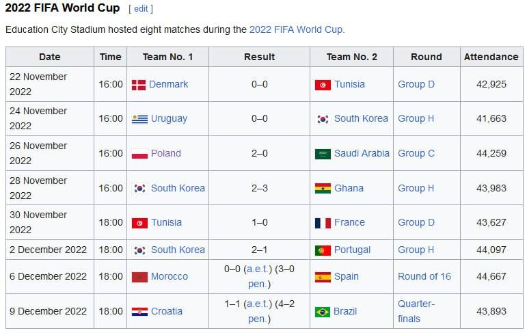Image resolution: width=527 pixels, height=333 pixels.
Task: Click the Croatia flag icon
Action: click(x=139, y=312)
